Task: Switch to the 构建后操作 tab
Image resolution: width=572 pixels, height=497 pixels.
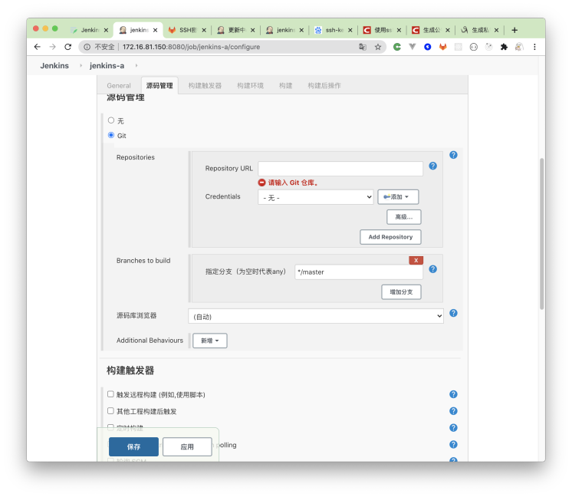Action: click(x=324, y=85)
